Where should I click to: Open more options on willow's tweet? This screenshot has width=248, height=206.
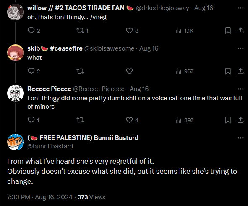click(240, 8)
